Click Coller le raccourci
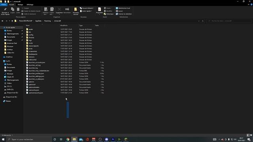 (x=29, y=14)
